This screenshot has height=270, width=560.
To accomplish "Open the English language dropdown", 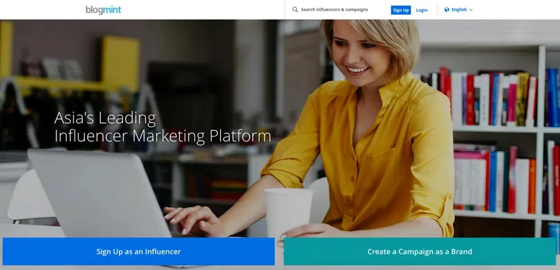I will [459, 10].
